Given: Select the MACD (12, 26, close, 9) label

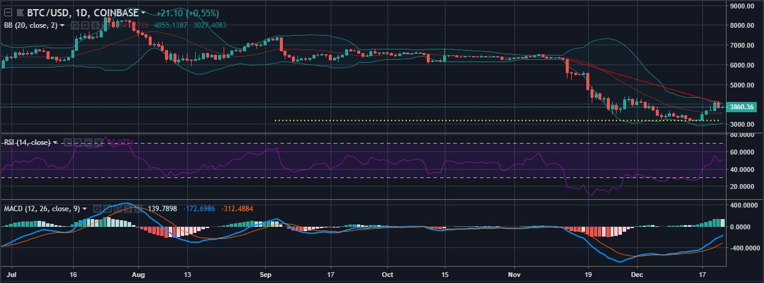Looking at the screenshot, I should [x=42, y=209].
